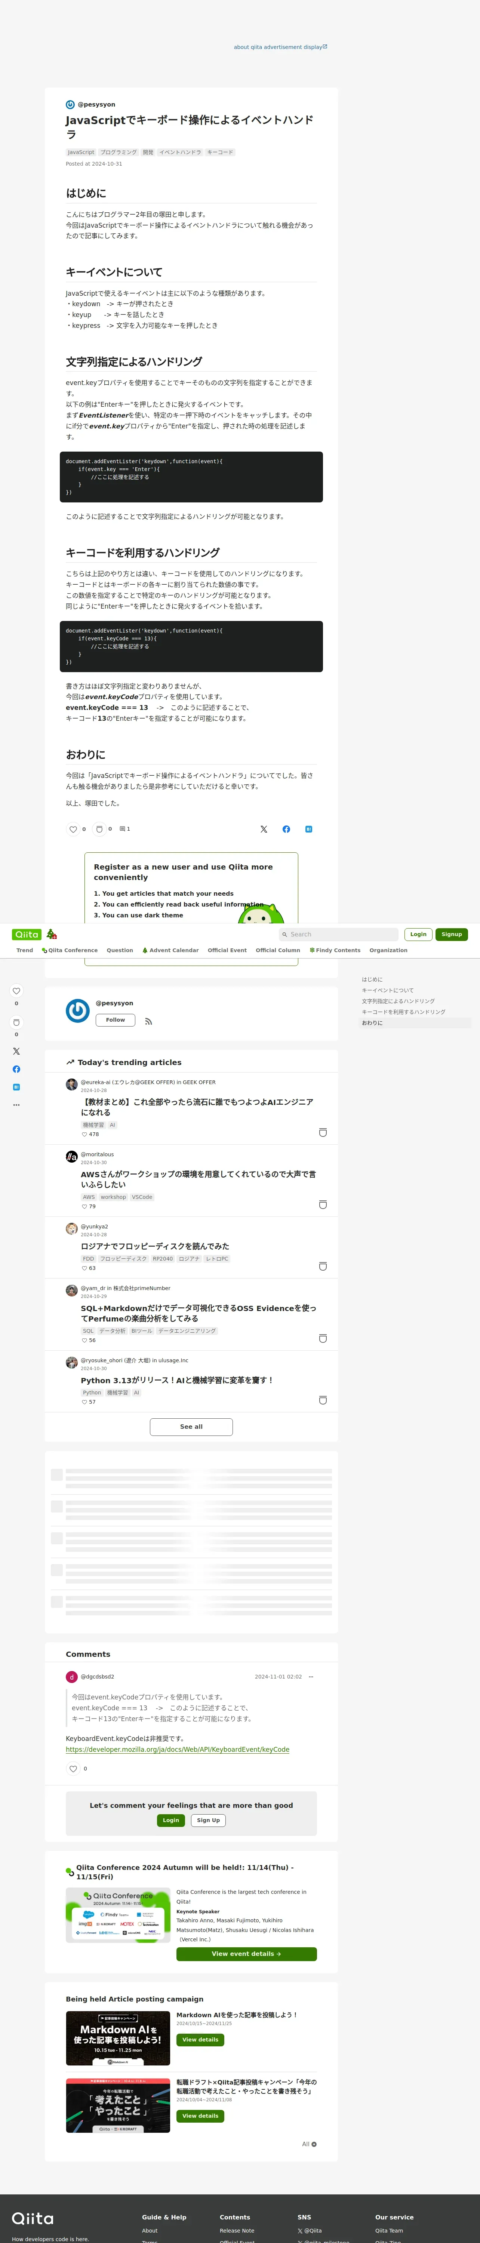
Task: Open dgcdsbsd2 comment options menu
Action: coord(311,1676)
